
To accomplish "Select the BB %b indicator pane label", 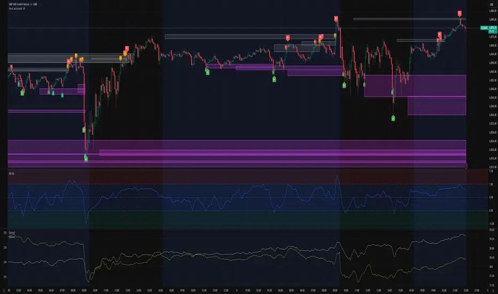I will (11, 174).
